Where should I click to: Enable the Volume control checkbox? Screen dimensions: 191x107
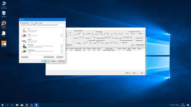138,38
